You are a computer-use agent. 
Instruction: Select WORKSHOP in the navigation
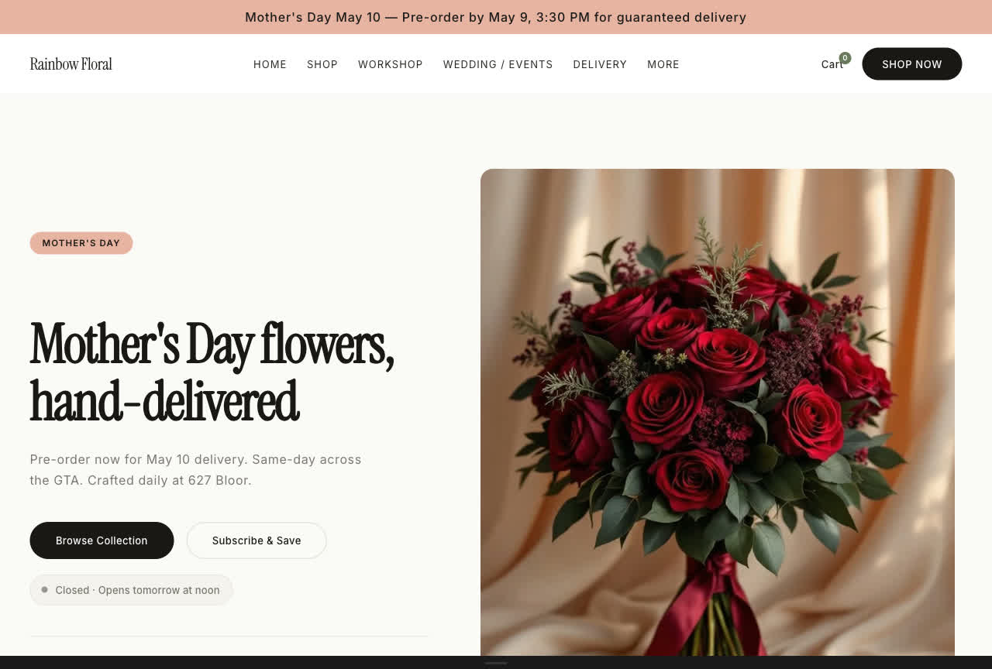391,64
